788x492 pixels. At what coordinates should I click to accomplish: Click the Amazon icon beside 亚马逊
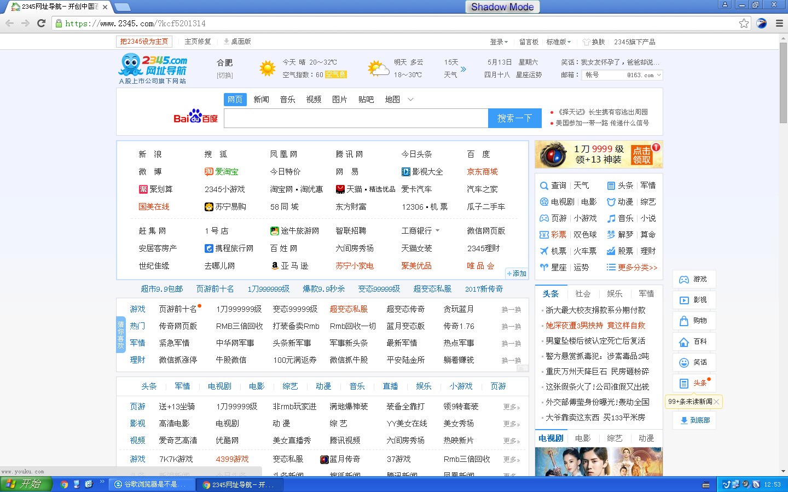tap(275, 265)
